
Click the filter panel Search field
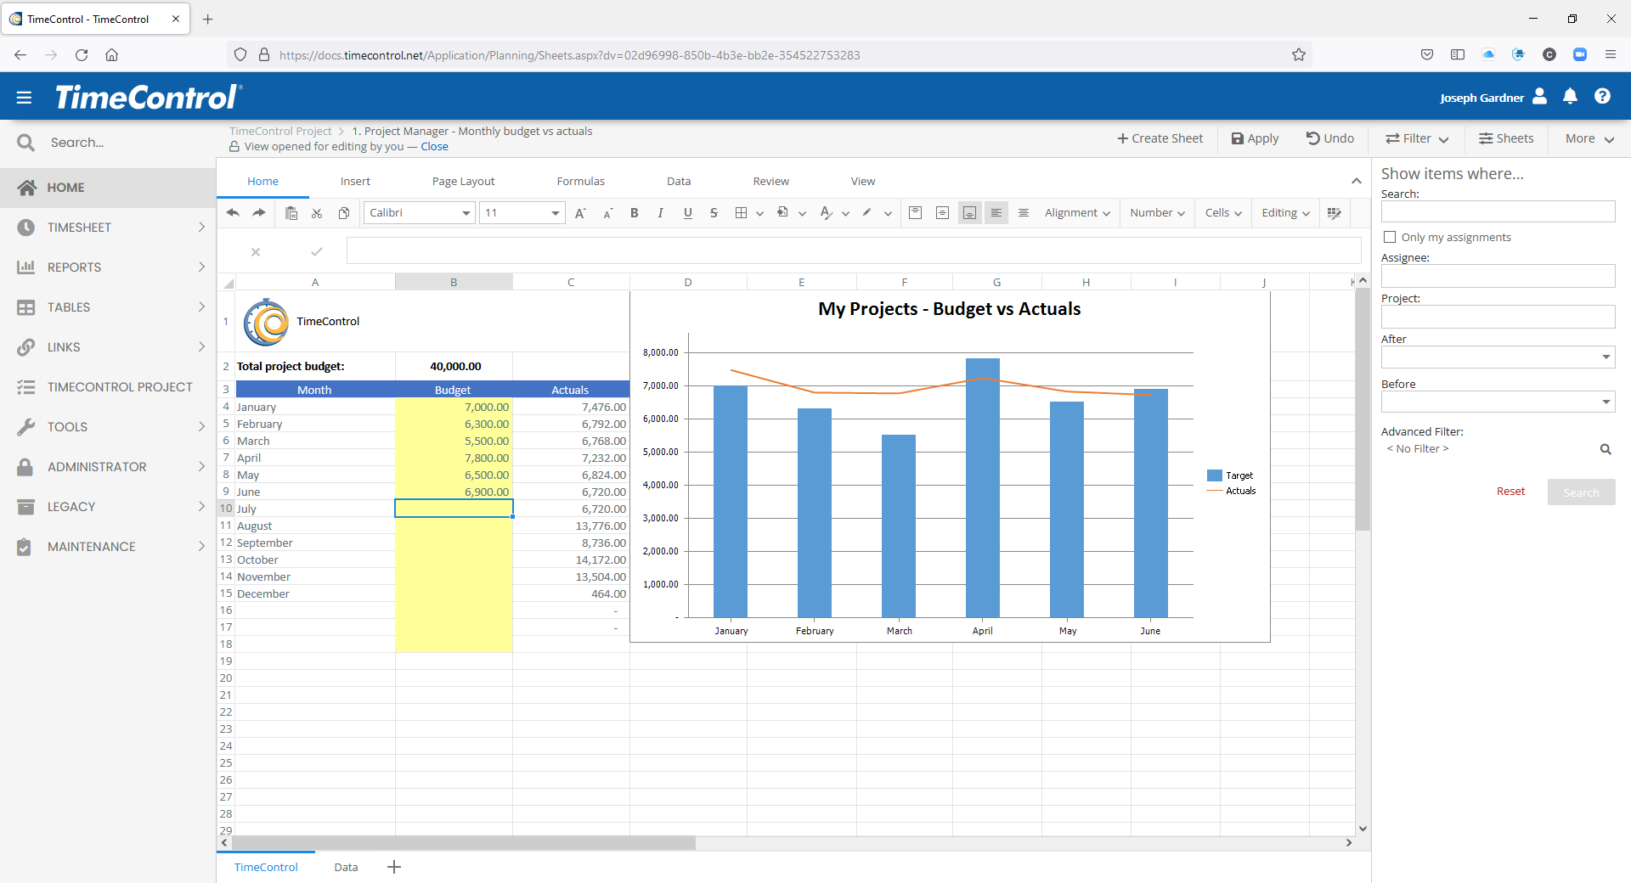(x=1498, y=211)
